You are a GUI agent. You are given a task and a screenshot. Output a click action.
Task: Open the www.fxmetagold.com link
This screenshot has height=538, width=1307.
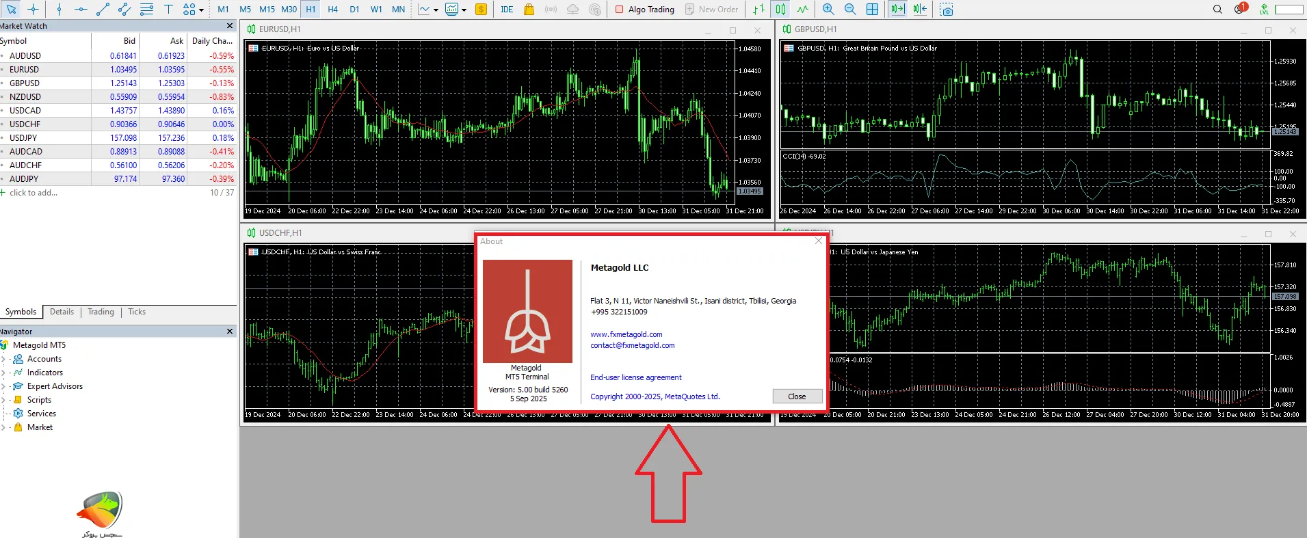(x=626, y=334)
